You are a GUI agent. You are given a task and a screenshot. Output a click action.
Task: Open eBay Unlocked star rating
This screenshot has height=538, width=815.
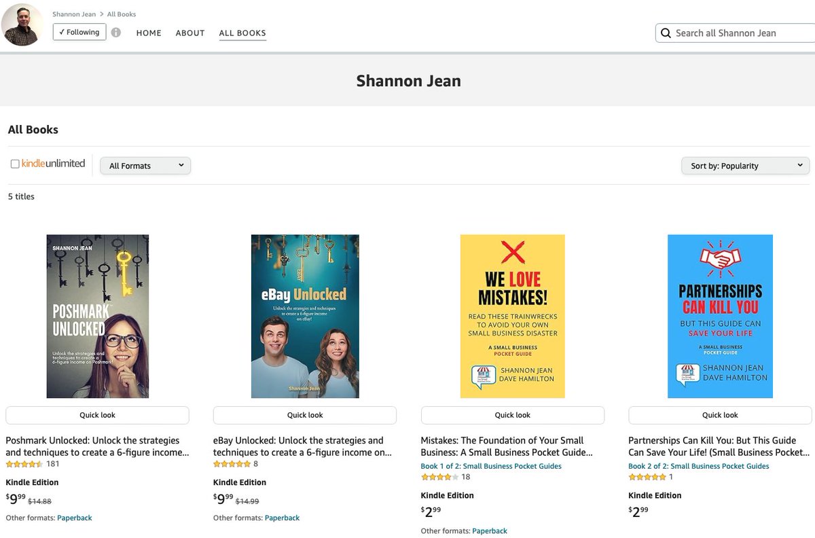[232, 464]
